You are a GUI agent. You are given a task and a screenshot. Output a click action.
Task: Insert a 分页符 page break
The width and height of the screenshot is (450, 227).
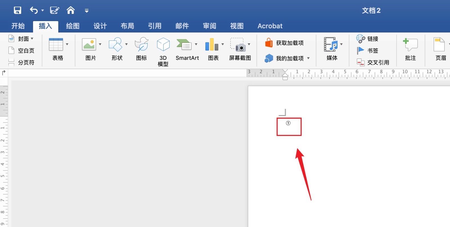click(x=21, y=62)
